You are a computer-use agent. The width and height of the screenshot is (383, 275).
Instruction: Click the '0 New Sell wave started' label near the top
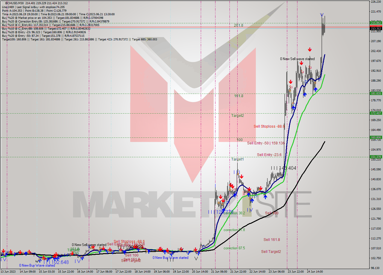[x=297, y=59]
